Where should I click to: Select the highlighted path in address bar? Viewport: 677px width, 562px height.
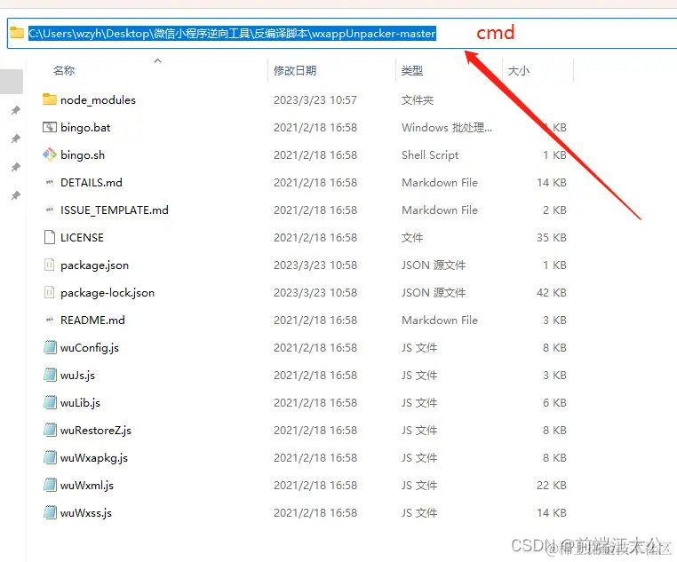pyautogui.click(x=232, y=33)
